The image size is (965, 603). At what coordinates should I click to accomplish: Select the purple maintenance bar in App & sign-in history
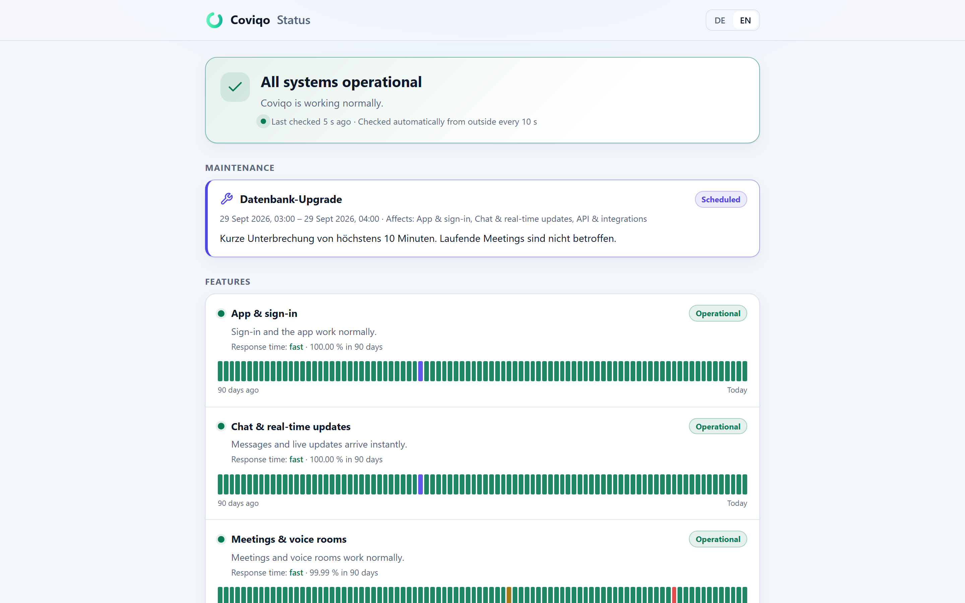point(420,371)
